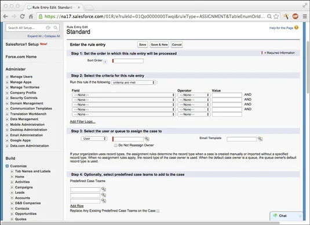Screen dimensions: 310x225
Task: Open Email Template lookup icon
Action: (260, 139)
